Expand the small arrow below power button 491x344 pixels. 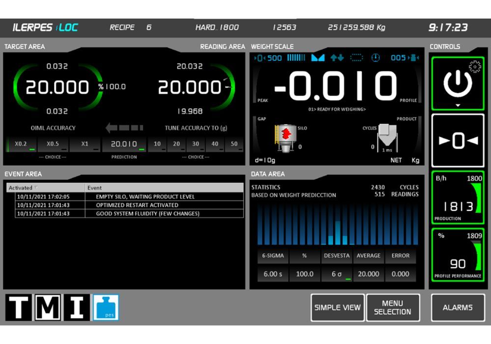tap(458, 105)
